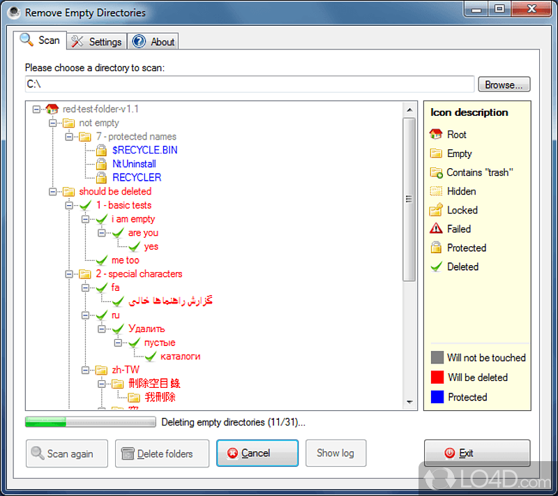Click the Hidden folder icon in the legend

click(x=435, y=190)
